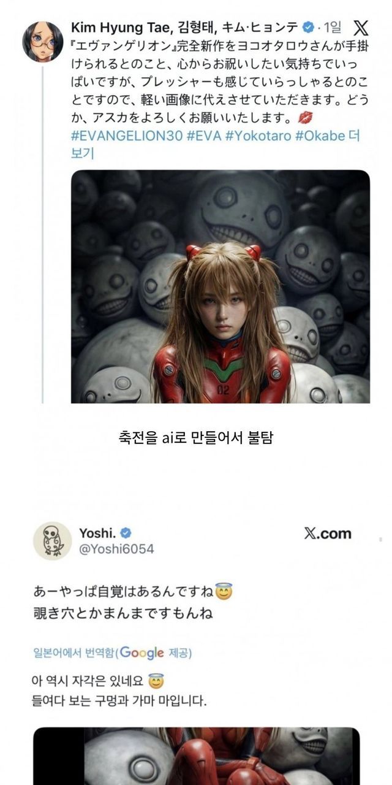
Task: Open the #Yokotaro hashtag
Action: tap(258, 136)
